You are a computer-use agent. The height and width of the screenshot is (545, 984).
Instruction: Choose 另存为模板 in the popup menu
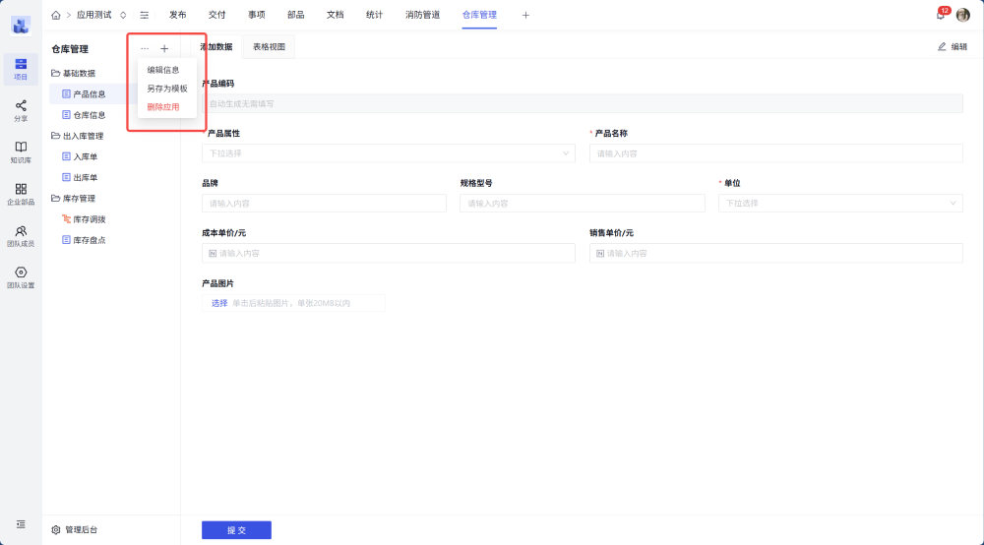point(166,89)
